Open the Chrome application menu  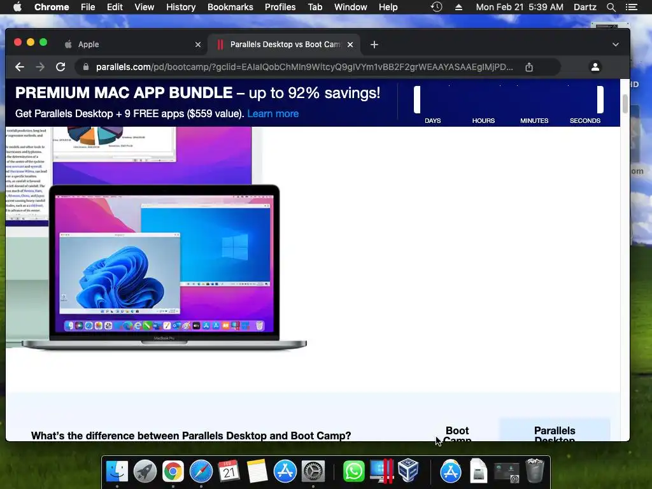point(52,7)
